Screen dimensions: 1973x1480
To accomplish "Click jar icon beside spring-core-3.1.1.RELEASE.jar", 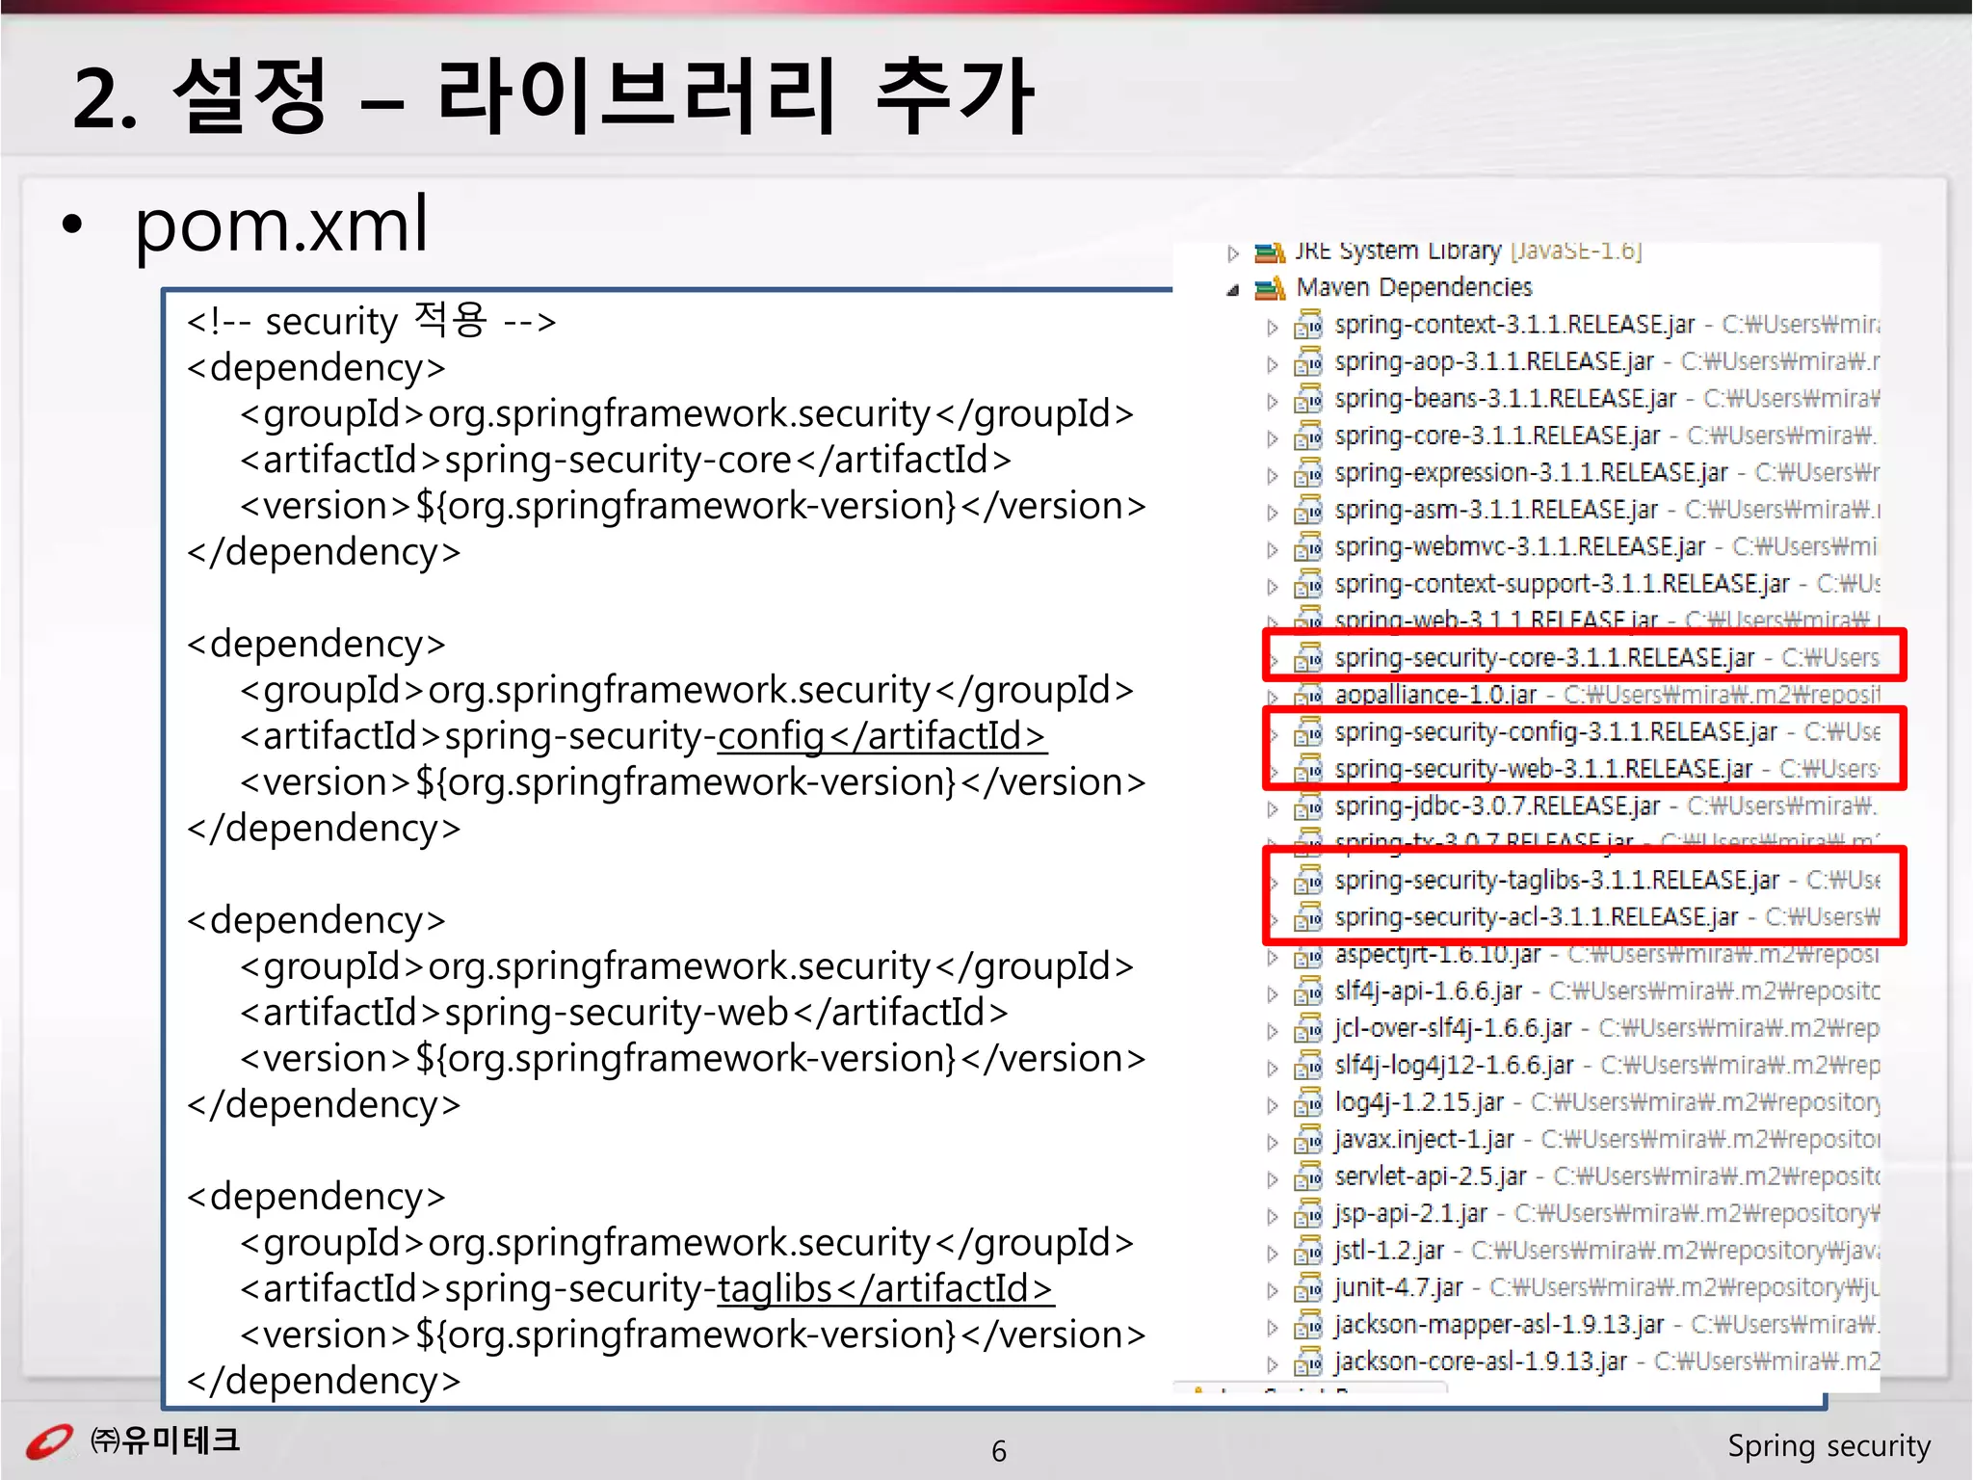I will tap(1308, 436).
